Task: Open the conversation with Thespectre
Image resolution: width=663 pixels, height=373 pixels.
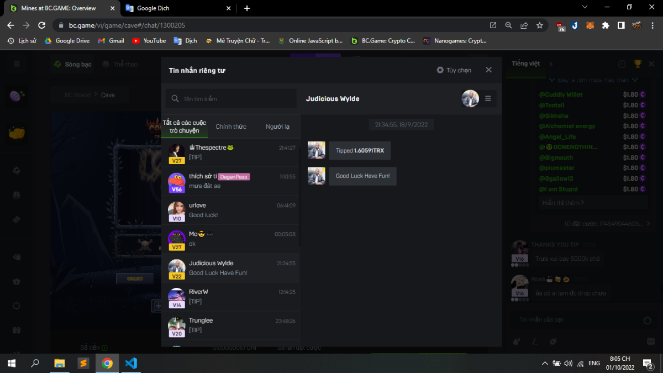Action: [x=231, y=153]
